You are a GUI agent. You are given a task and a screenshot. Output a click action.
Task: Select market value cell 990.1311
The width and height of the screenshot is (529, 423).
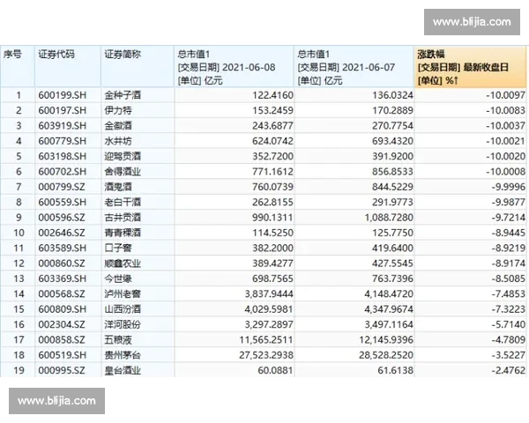point(273,218)
